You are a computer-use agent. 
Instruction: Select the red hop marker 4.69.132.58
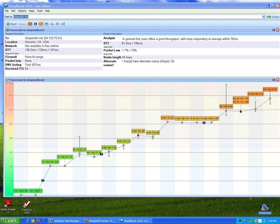click(x=138, y=135)
